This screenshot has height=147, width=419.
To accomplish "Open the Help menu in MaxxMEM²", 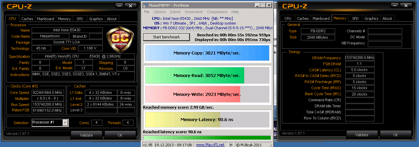I will (x=235, y=12).
